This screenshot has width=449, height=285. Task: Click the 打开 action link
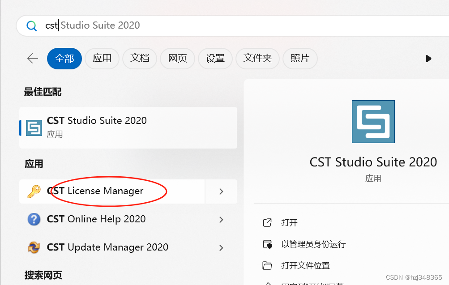[x=289, y=222]
